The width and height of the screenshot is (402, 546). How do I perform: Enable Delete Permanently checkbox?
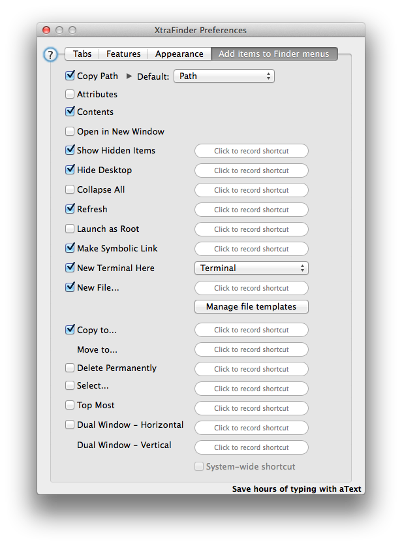(70, 368)
